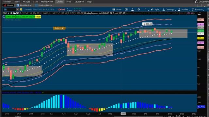Open chart settings gear icon

coord(138,9)
